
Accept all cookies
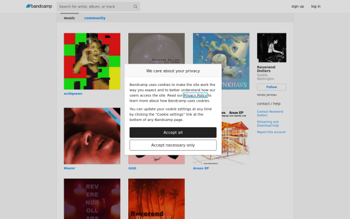pos(173,133)
